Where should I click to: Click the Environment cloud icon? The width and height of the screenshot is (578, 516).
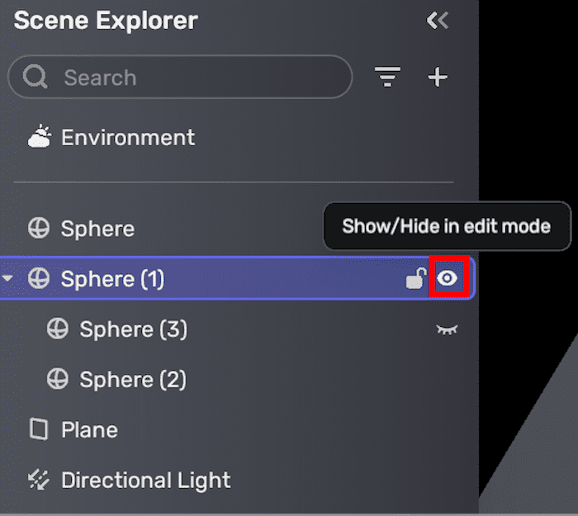pyautogui.click(x=39, y=137)
